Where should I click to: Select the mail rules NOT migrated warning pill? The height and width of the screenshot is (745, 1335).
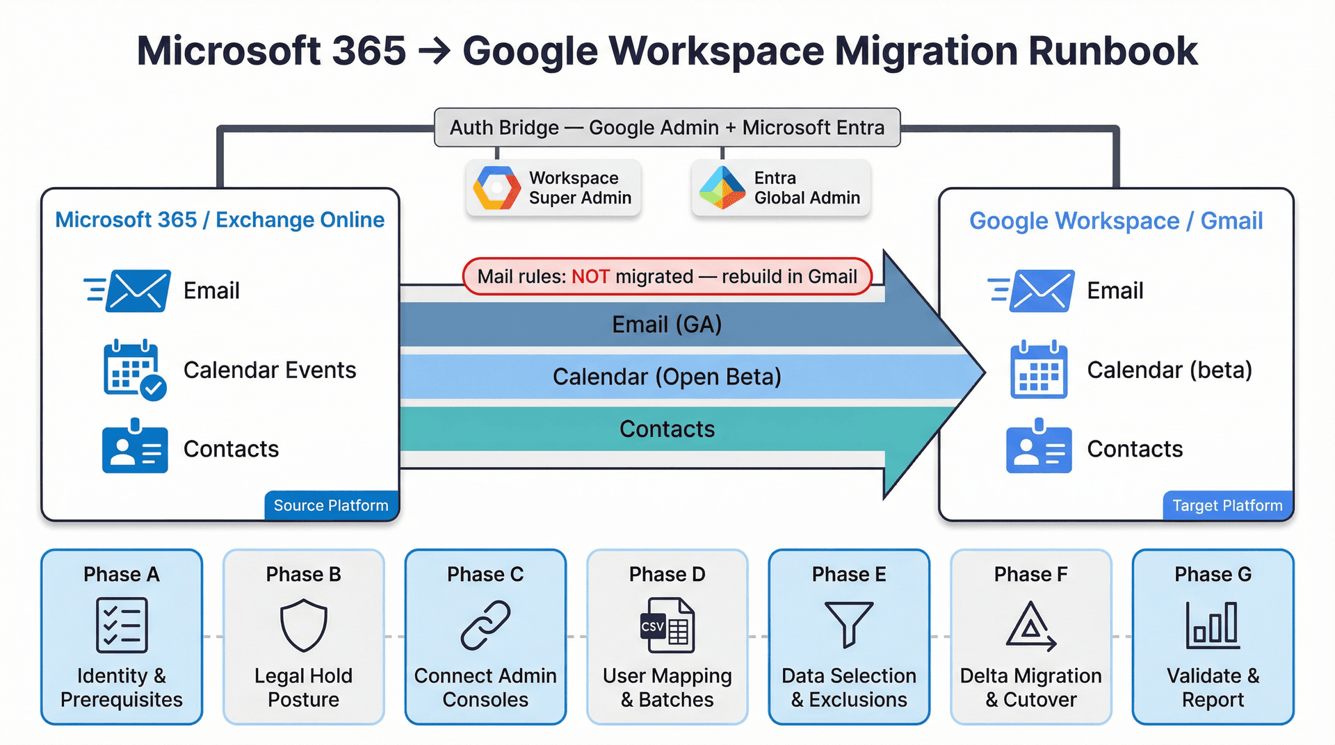(666, 276)
